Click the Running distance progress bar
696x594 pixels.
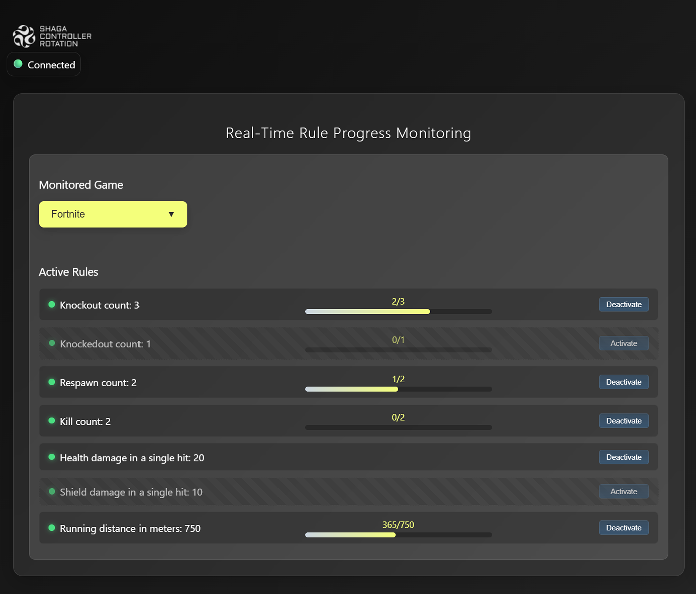tap(398, 535)
